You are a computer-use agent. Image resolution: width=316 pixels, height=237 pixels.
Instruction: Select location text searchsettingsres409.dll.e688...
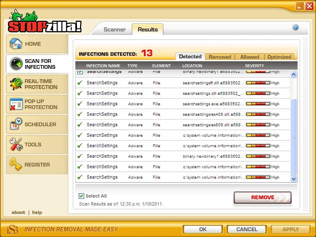pos(213,115)
